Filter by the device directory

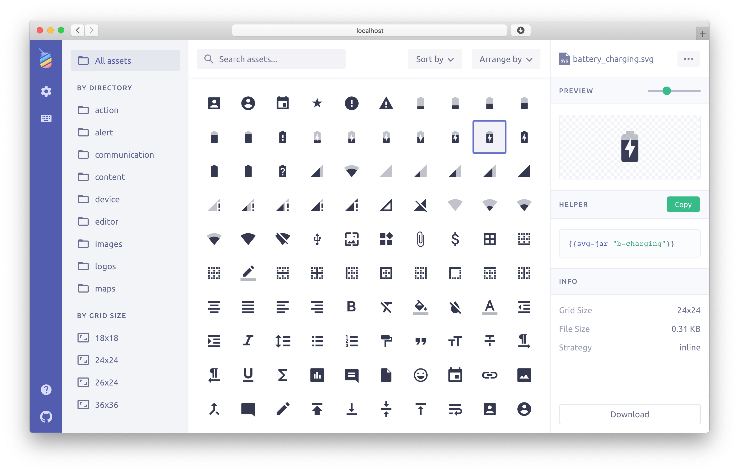click(x=107, y=199)
